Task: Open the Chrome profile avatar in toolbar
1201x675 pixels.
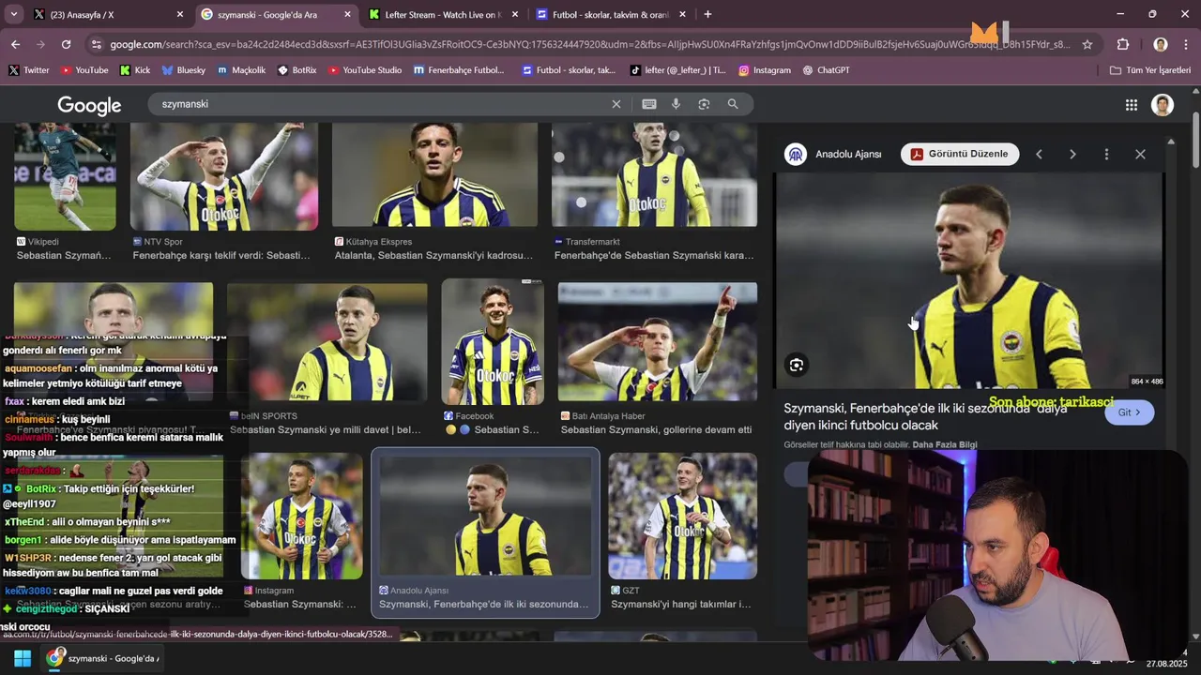Action: click(1161, 44)
